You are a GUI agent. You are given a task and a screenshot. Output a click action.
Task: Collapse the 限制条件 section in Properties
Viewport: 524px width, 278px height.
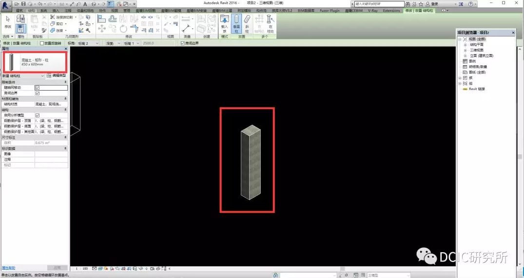point(65,82)
